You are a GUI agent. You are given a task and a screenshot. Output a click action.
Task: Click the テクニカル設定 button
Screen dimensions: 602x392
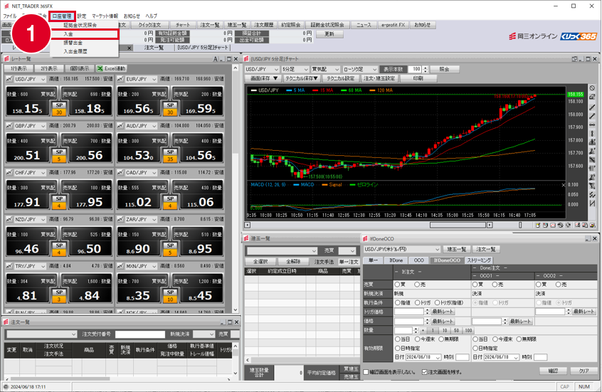[x=341, y=78]
